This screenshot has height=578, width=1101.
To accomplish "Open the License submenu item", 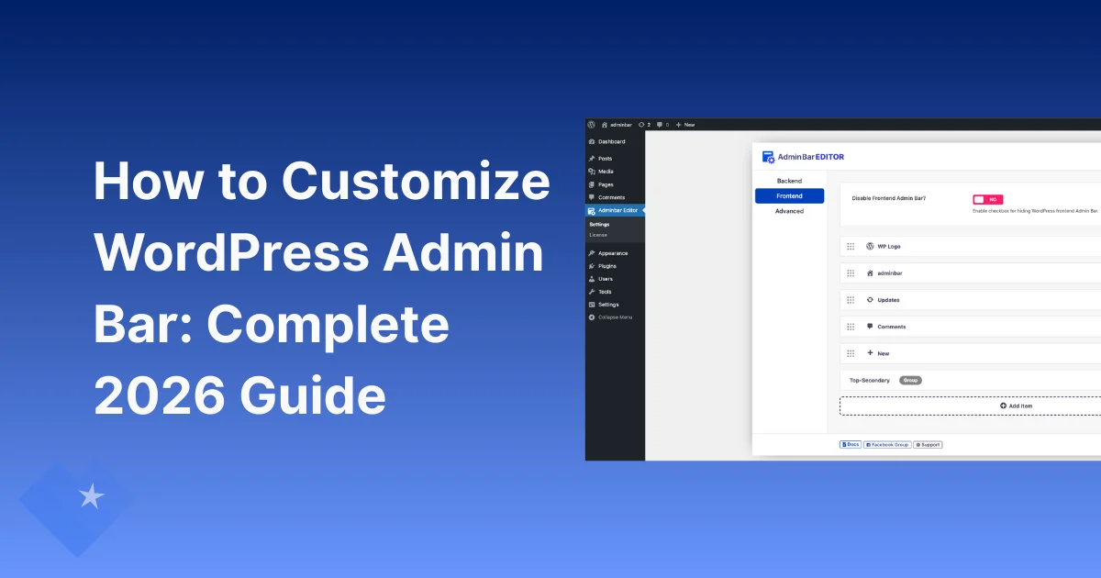I will 598,235.
